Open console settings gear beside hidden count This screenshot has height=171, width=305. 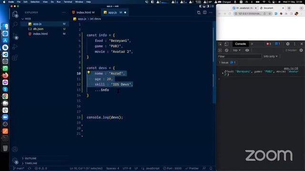(x=301, y=50)
